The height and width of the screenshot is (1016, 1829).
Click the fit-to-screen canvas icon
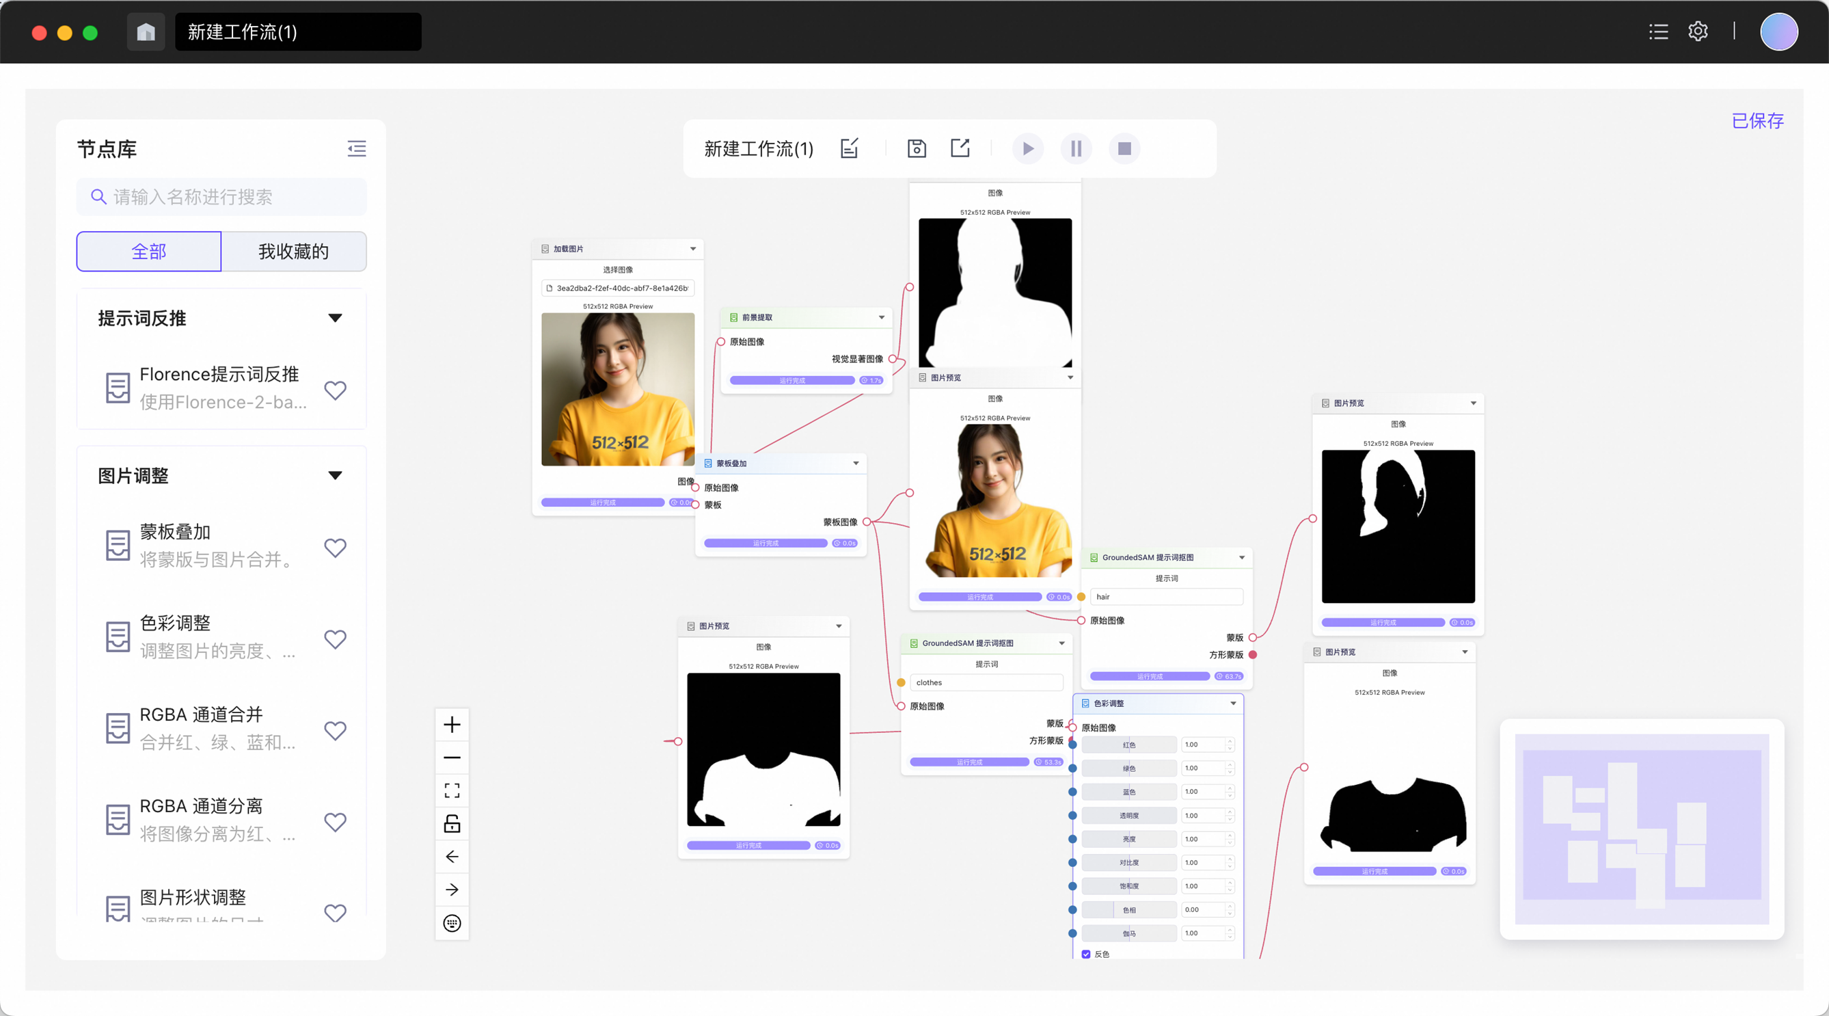452,791
